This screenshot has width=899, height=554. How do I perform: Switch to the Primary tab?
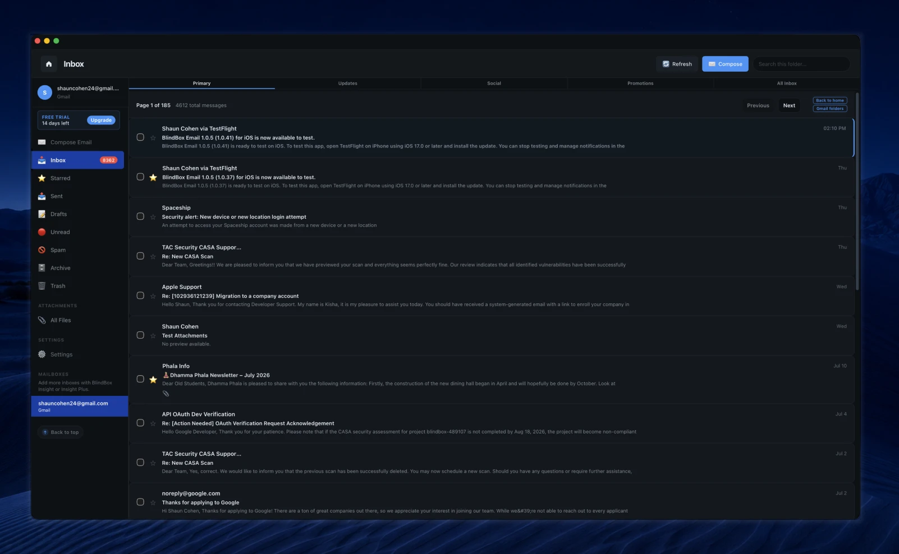(202, 83)
